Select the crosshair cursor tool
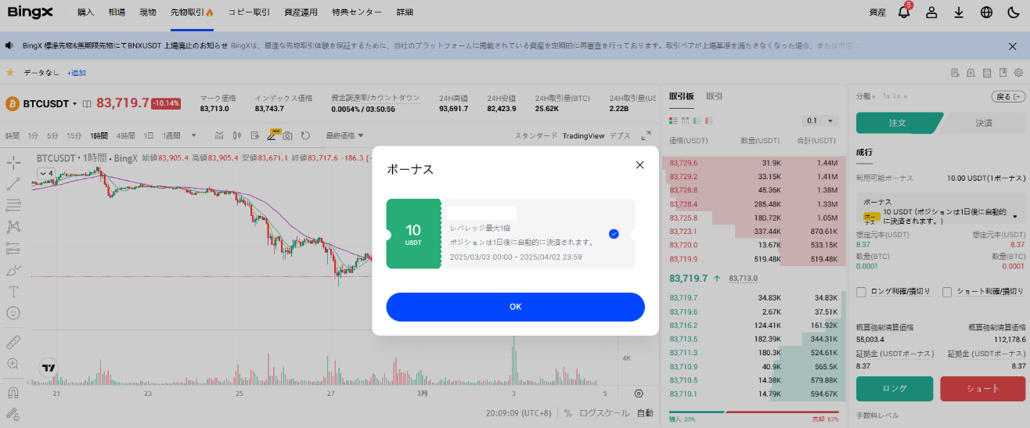This screenshot has width=1030, height=428. tap(13, 162)
